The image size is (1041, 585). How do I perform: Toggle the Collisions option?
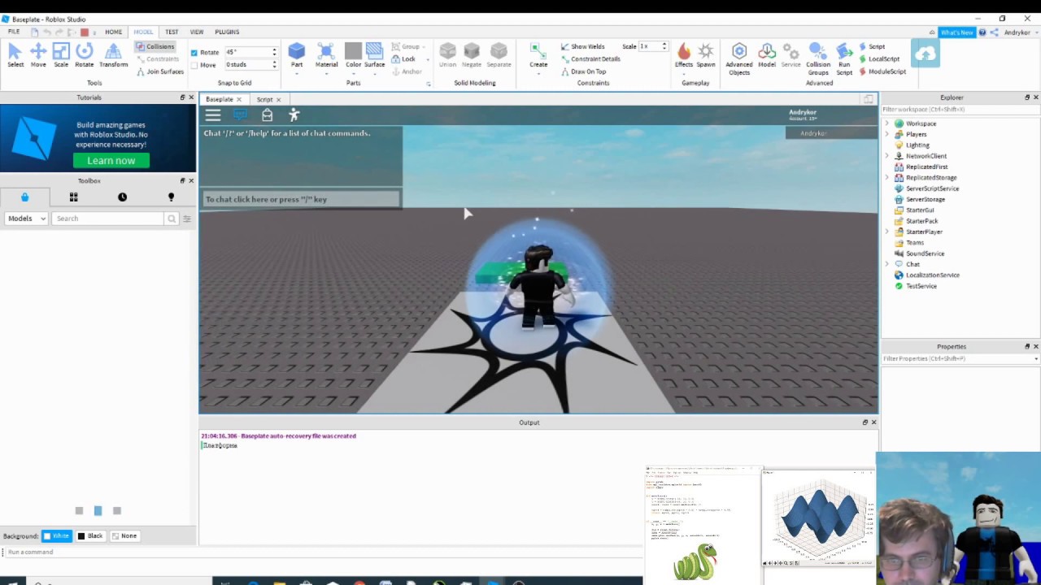(155, 46)
